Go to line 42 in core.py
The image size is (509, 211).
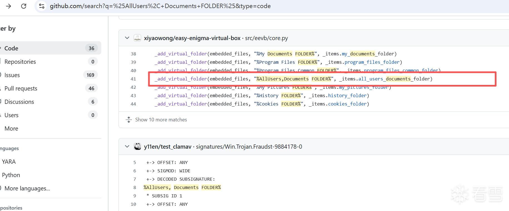pos(134,87)
